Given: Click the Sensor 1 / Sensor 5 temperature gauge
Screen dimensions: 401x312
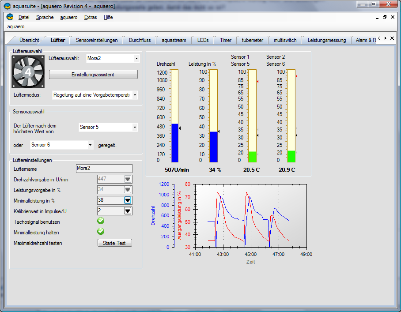Looking at the screenshot, I should (253, 116).
